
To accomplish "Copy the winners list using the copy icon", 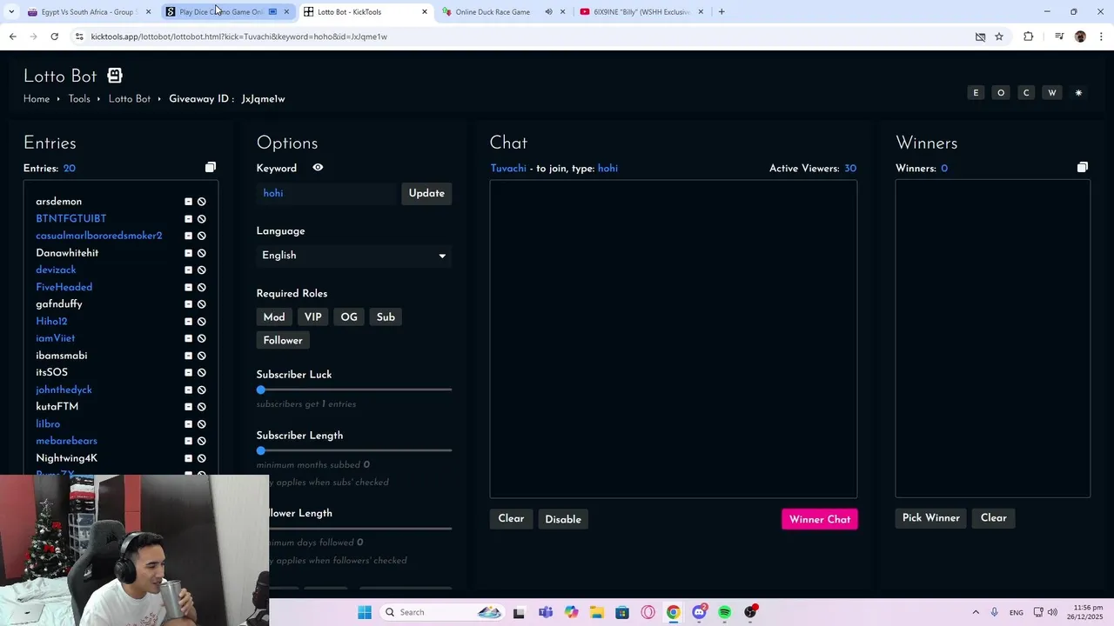I will (1082, 167).
